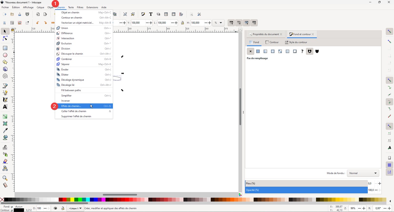Toggle the evenodd fill rule heart
Viewport: 394px width, 212px height.
pyautogui.click(x=310, y=51)
